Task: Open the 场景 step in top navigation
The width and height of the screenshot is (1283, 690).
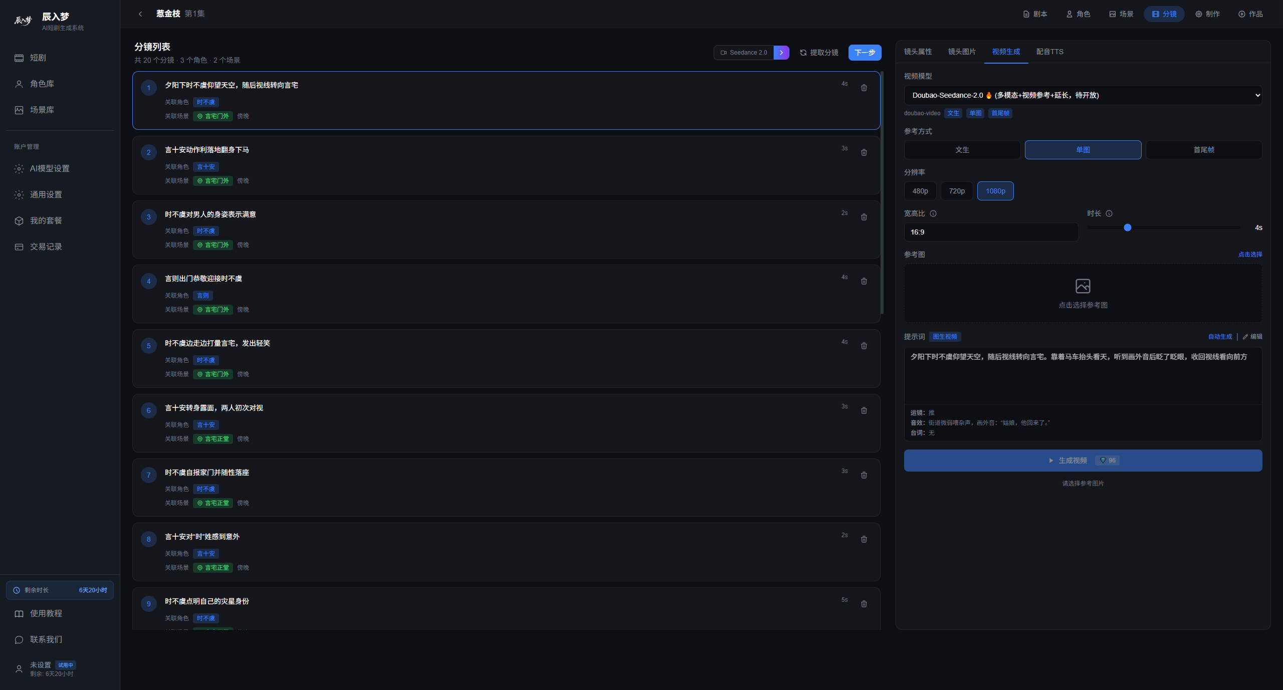Action: (x=1121, y=14)
